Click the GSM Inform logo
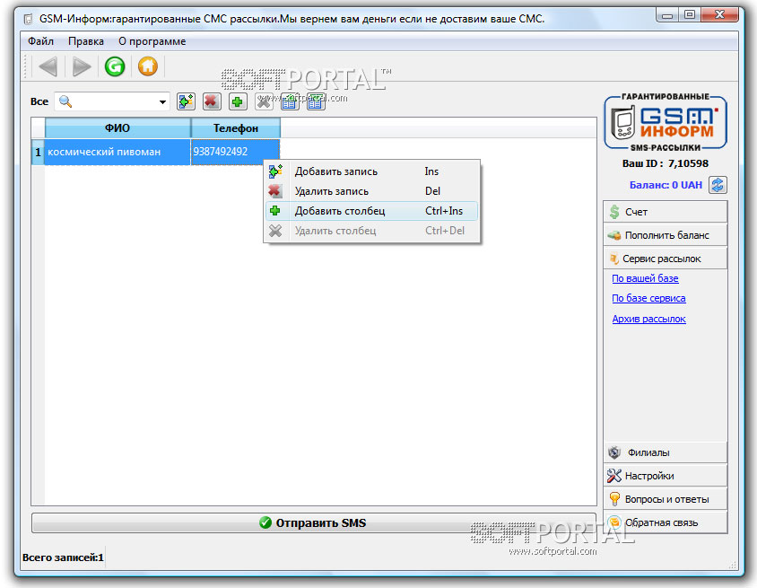The image size is (757, 588). 666,123
